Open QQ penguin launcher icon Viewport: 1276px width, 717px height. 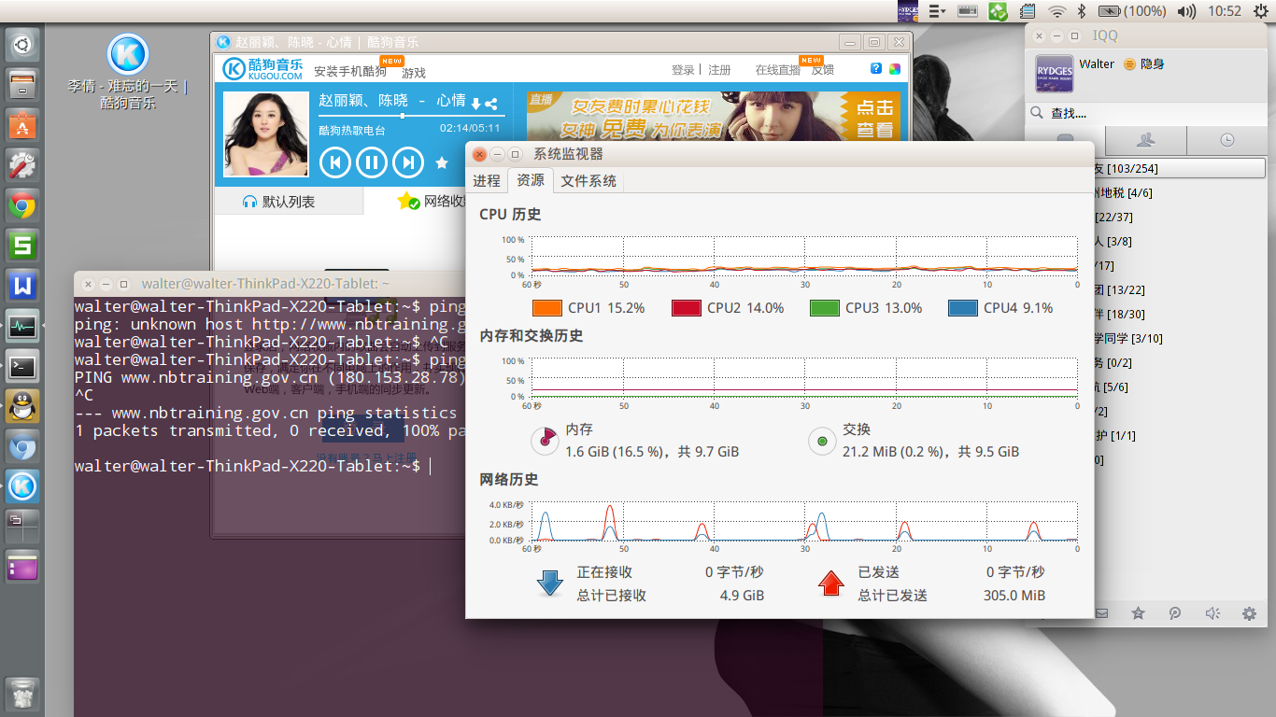tap(22, 407)
